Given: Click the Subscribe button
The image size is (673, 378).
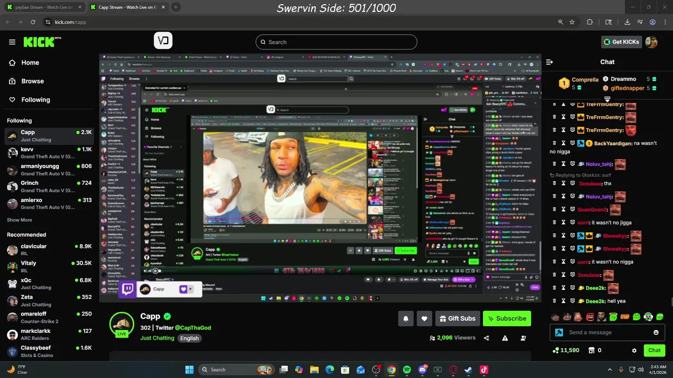Looking at the screenshot, I should pyautogui.click(x=507, y=318).
